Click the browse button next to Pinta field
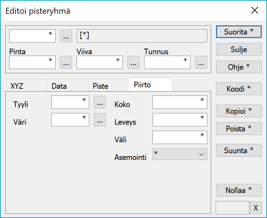The image size is (267, 218). pyautogui.click(x=66, y=63)
